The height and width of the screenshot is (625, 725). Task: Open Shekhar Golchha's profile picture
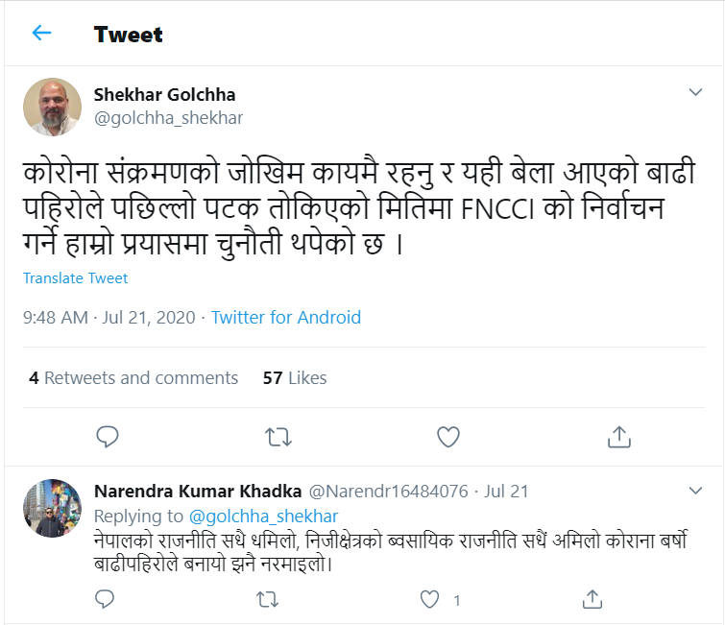click(52, 107)
